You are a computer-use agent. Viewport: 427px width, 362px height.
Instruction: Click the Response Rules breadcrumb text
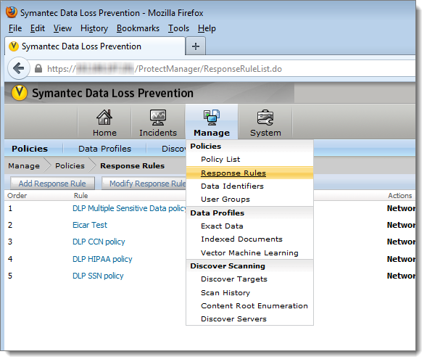[133, 165]
